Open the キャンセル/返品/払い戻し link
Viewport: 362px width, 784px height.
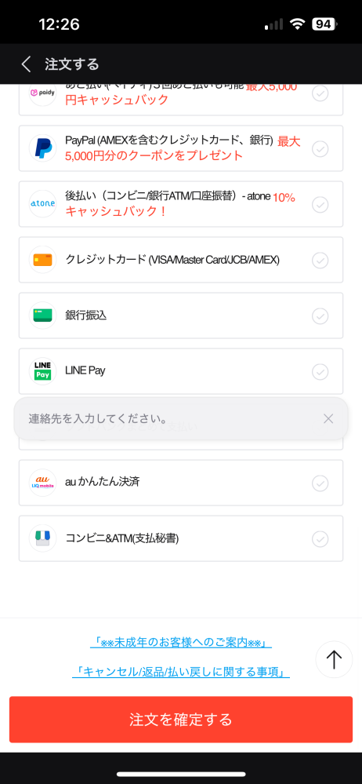[x=181, y=672]
